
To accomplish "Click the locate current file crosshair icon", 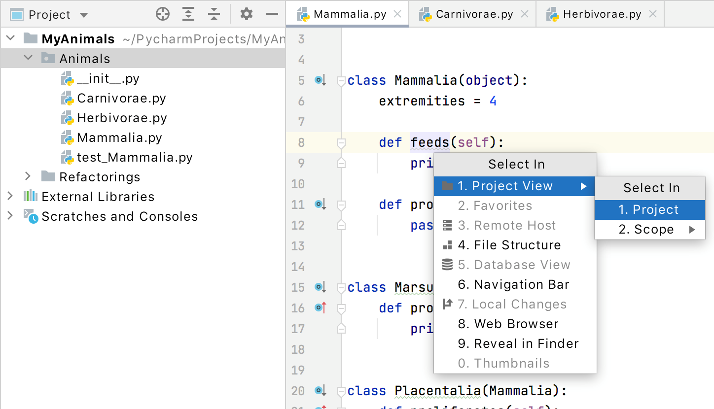I will click(x=162, y=14).
